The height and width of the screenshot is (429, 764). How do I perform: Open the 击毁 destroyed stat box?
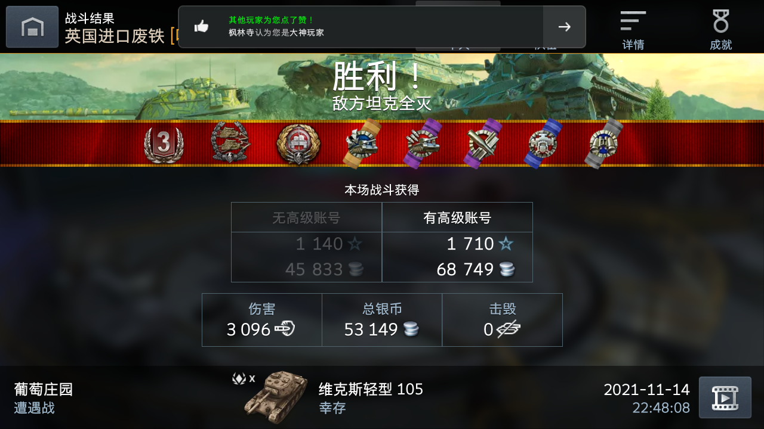point(502,320)
